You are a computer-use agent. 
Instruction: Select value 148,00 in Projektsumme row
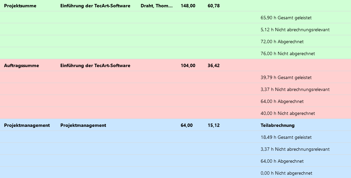pos(188,6)
